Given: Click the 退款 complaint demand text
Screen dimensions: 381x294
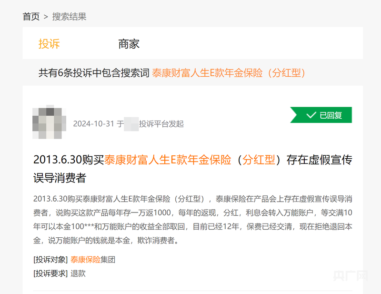Looking at the screenshot, I should pyautogui.click(x=78, y=274).
